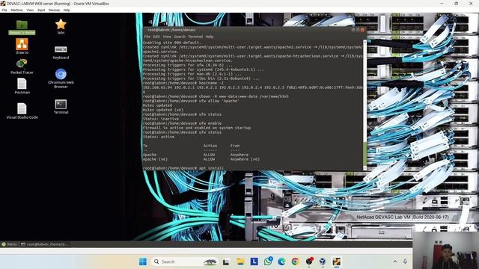Click the 'hostname -I' command line
The image size is (479, 269).
[183, 83]
